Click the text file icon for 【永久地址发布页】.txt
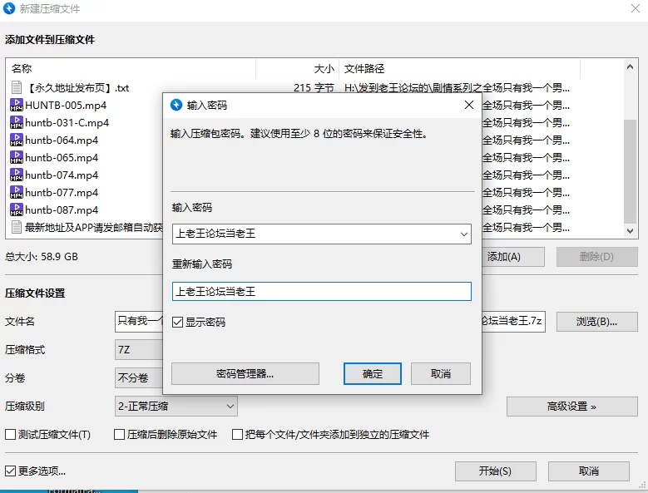The width and height of the screenshot is (648, 493). click(17, 87)
